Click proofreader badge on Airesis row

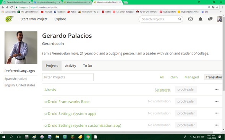pyautogui.click(x=186, y=89)
